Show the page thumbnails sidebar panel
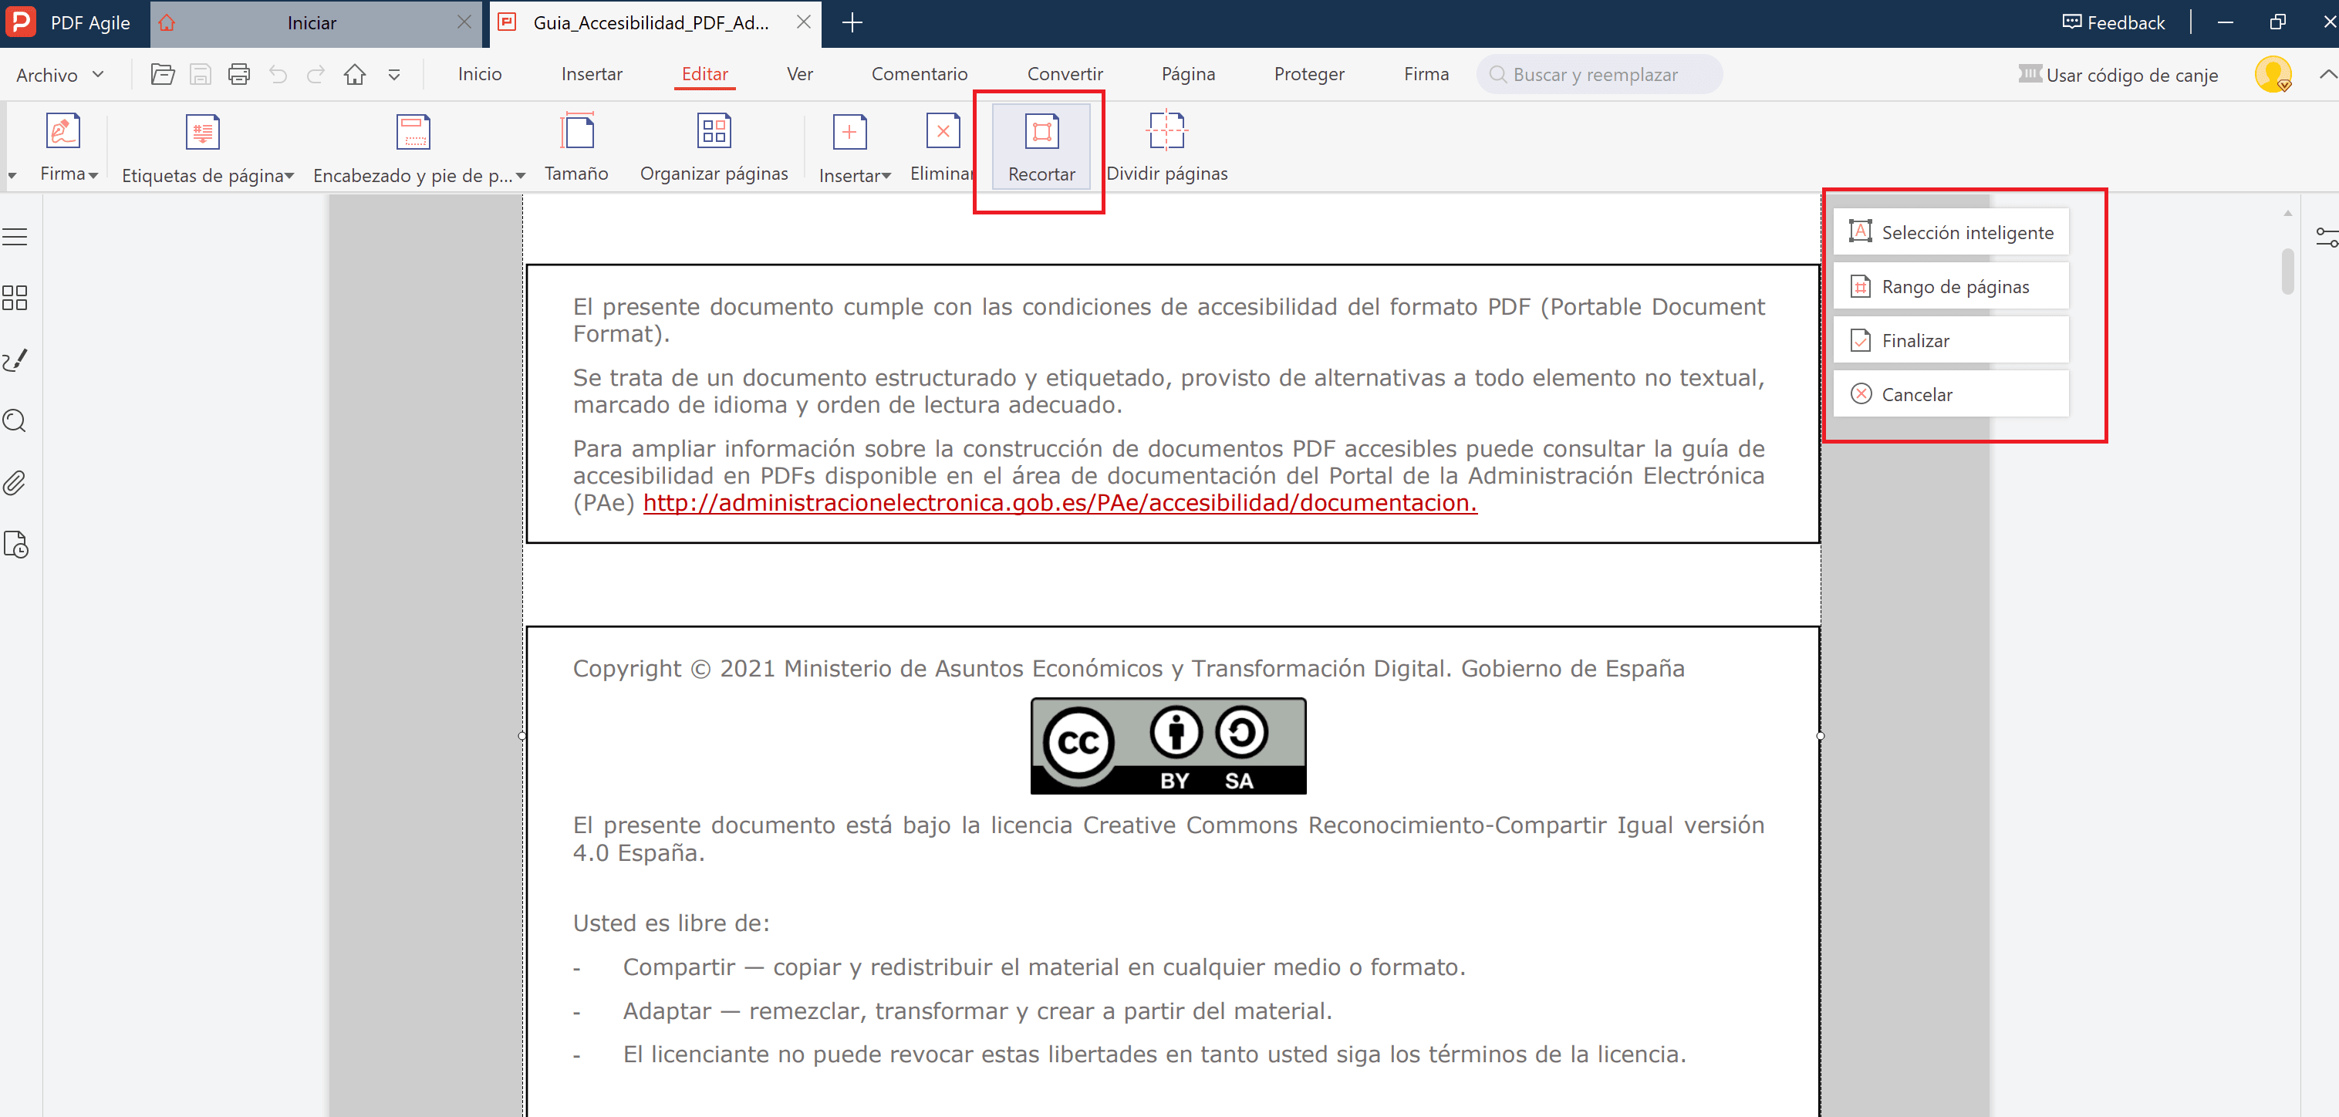 tap(15, 298)
